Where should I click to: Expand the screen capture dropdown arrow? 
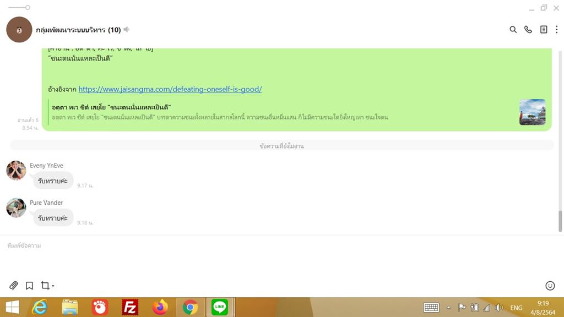click(x=53, y=286)
